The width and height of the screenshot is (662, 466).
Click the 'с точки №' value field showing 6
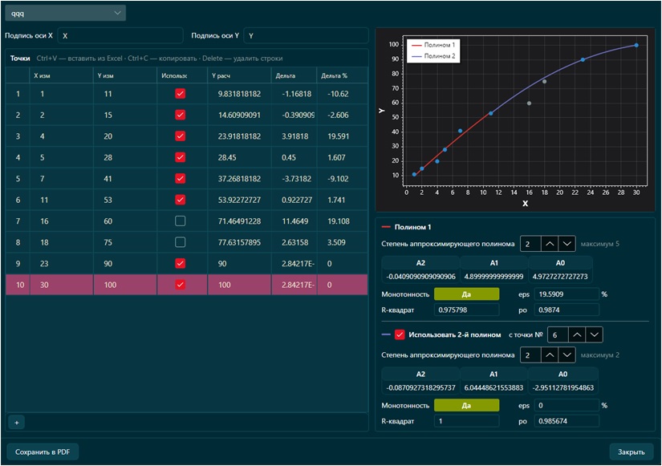(x=558, y=334)
